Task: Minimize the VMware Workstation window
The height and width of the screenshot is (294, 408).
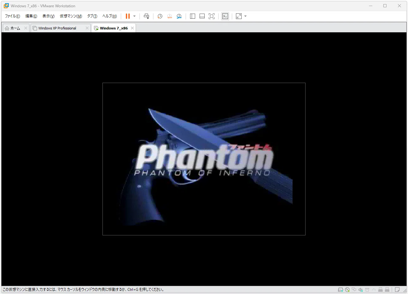Action: coord(371,6)
